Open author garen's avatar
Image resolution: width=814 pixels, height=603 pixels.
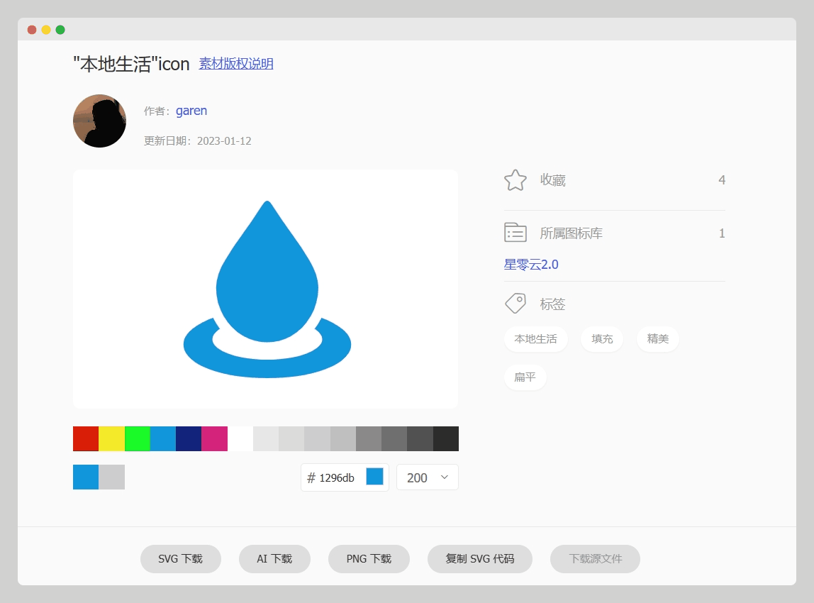click(99, 121)
